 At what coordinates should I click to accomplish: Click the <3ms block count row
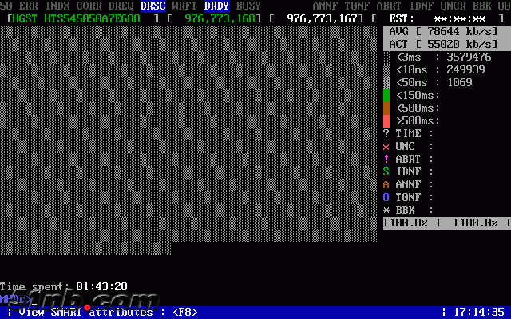click(443, 57)
